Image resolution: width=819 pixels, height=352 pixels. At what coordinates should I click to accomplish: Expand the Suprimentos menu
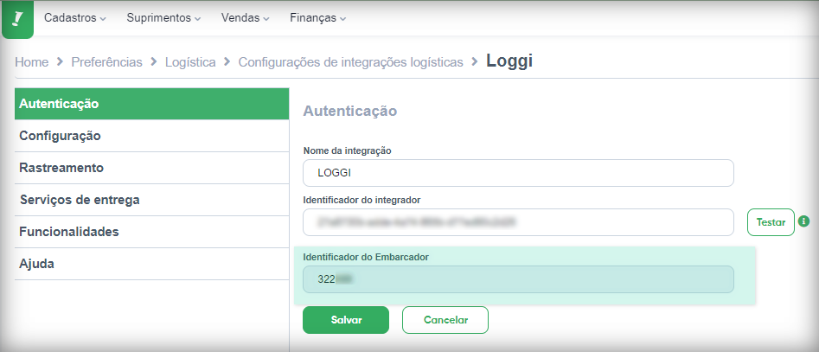[163, 18]
